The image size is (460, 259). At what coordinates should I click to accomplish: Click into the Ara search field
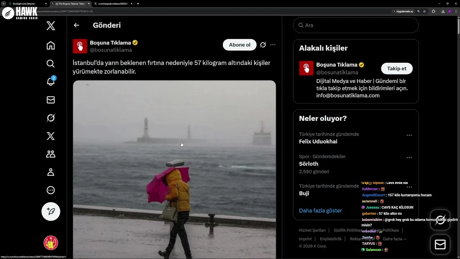(x=356, y=25)
